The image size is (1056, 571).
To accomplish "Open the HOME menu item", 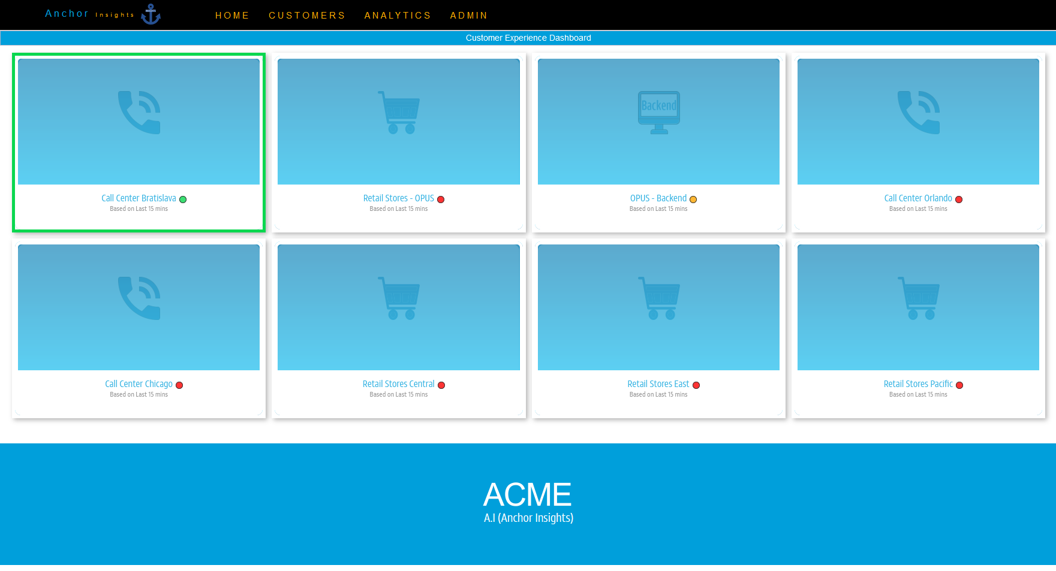I will pyautogui.click(x=232, y=16).
